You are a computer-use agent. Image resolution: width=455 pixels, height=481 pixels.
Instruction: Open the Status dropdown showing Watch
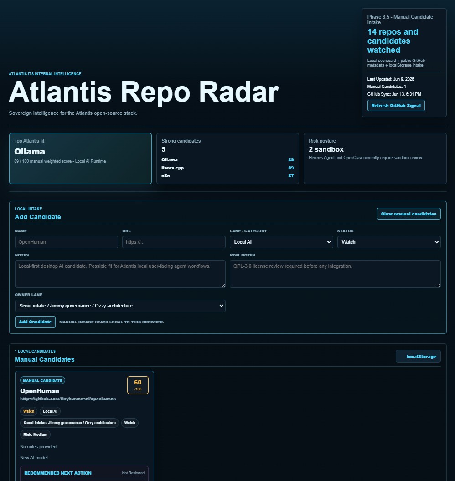click(x=389, y=242)
